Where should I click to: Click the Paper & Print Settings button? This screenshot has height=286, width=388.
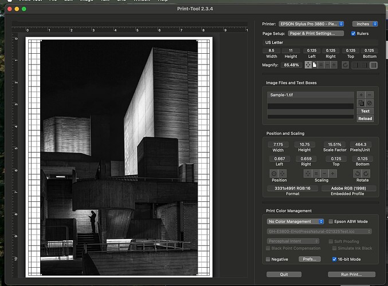(316, 34)
